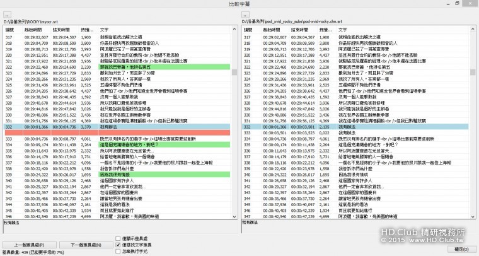The width and height of the screenshot is (479, 256).
Task: Jump to next difference 下一個差異處(N)
Action: [x=86, y=245]
